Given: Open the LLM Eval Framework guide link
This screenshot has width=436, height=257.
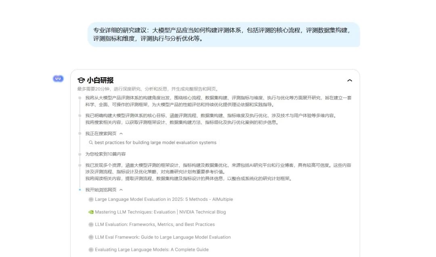Looking at the screenshot, I should click(163, 237).
